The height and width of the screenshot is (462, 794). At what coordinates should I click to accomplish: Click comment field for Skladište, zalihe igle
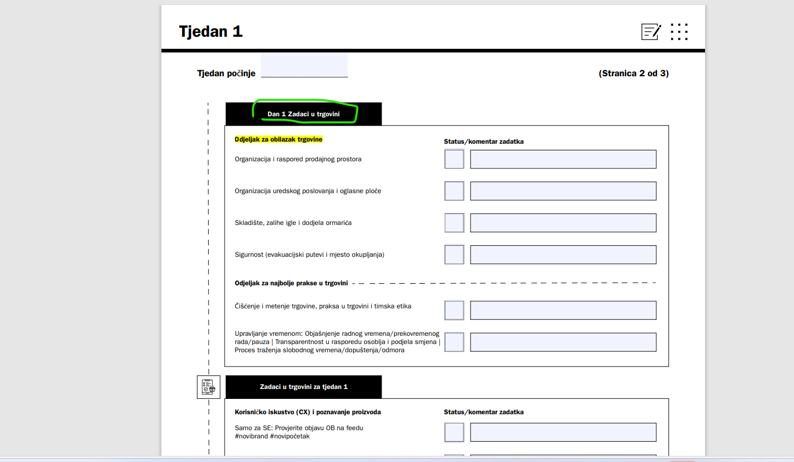pos(563,223)
